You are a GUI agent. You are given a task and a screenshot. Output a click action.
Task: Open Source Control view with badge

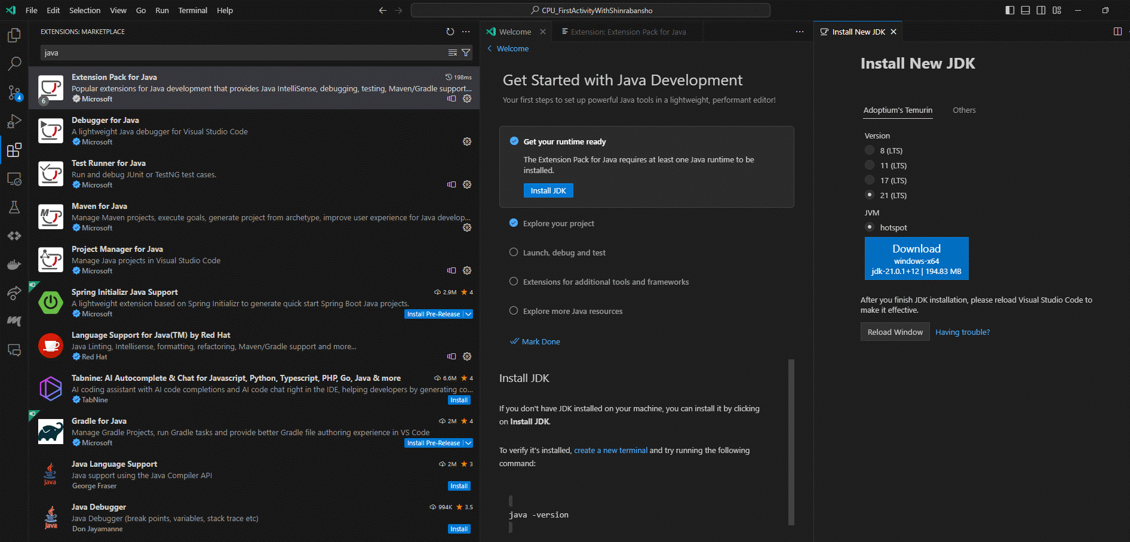[x=14, y=93]
